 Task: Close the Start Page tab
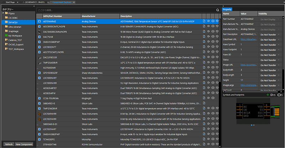(17, 2)
